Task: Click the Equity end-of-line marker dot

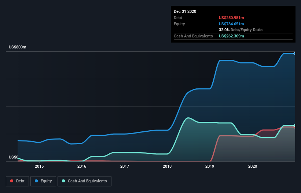Action: (x=295, y=54)
